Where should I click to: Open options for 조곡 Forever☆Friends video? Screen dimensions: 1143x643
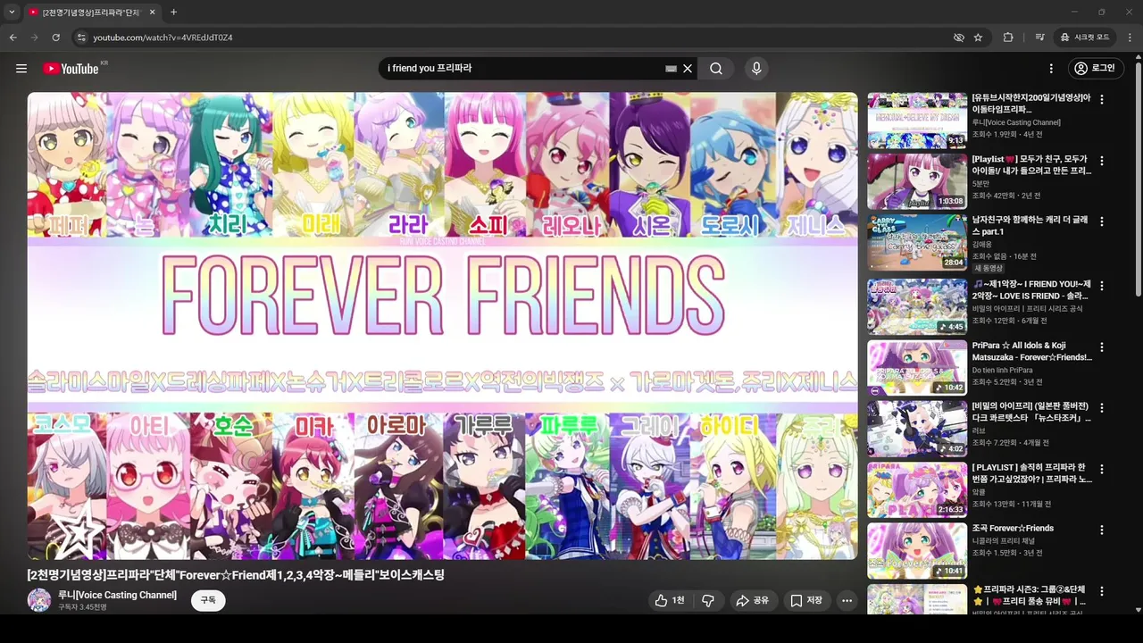click(x=1102, y=530)
